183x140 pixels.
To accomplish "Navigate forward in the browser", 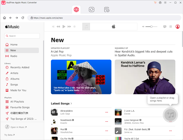I will (17, 18).
